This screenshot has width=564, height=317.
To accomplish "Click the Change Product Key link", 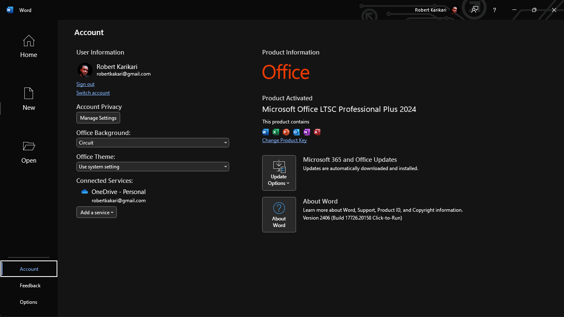I will (x=284, y=140).
